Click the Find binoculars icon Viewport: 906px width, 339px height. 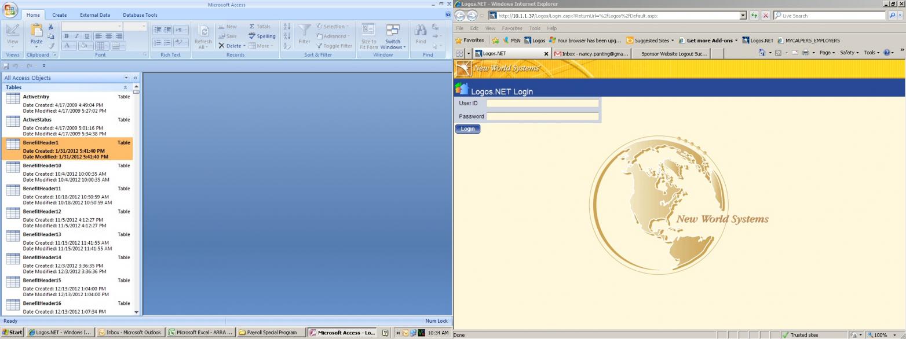[x=421, y=30]
